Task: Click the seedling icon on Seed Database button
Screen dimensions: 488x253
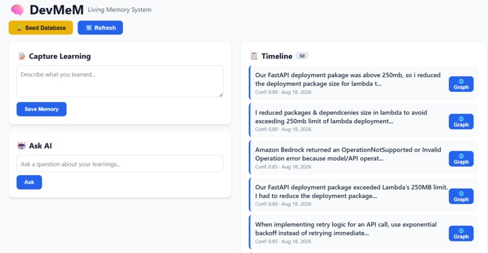Action: [x=19, y=28]
